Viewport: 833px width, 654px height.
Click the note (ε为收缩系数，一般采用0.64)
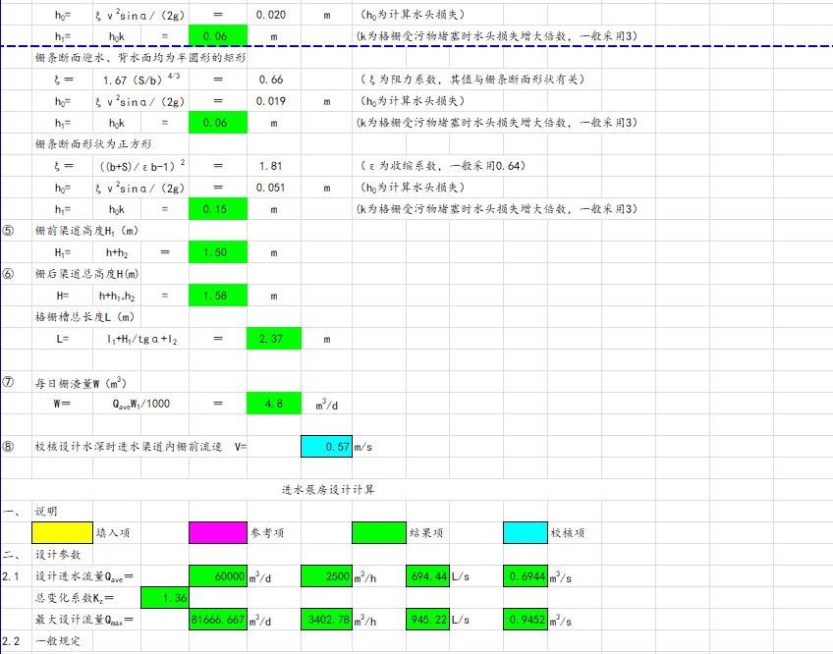click(x=443, y=166)
